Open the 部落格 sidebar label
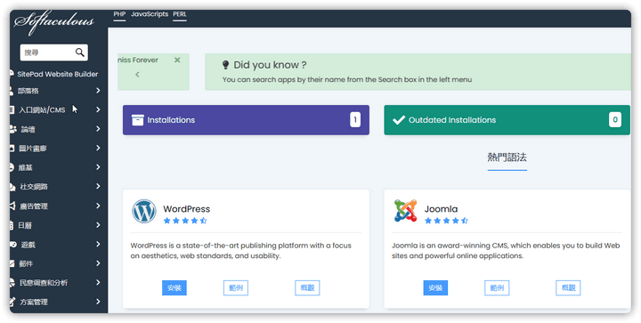Image resolution: width=641 pixels, height=323 pixels. click(28, 91)
